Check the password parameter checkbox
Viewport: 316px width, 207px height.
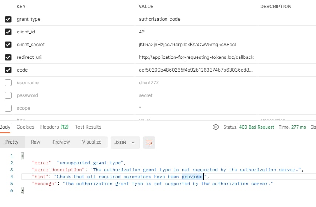[8, 95]
